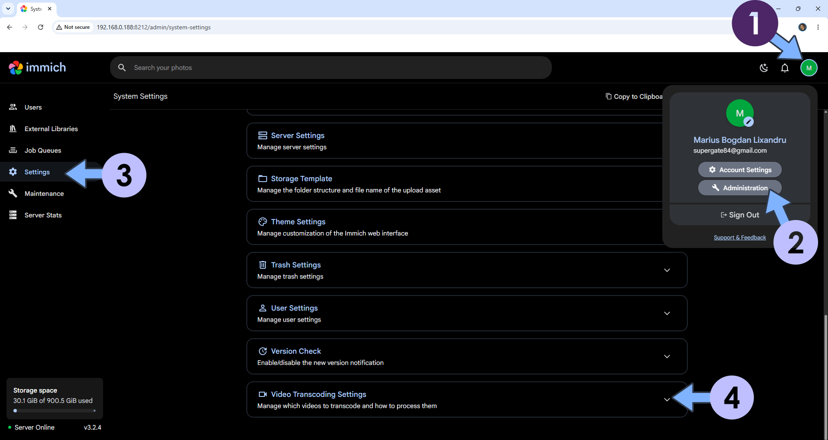Viewport: 828px width, 440px height.
Task: Open the account avatar in the top bar
Action: pyautogui.click(x=809, y=68)
